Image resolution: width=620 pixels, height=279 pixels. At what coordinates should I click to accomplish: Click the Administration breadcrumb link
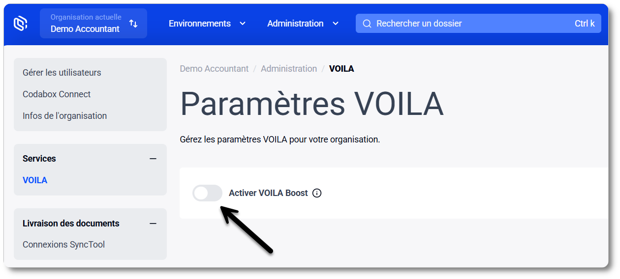tap(289, 69)
